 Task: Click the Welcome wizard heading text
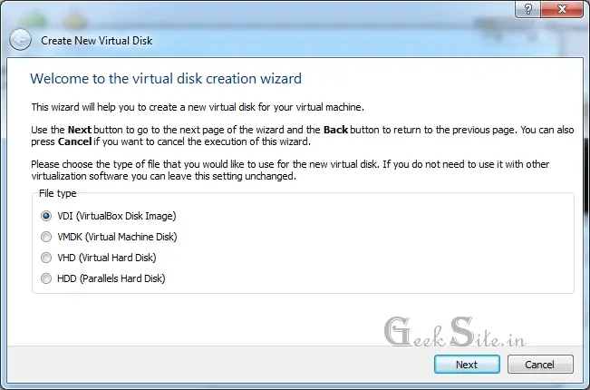click(166, 78)
